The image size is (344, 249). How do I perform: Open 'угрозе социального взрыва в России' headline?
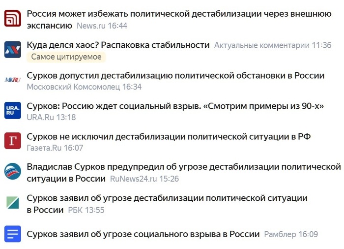(143, 234)
